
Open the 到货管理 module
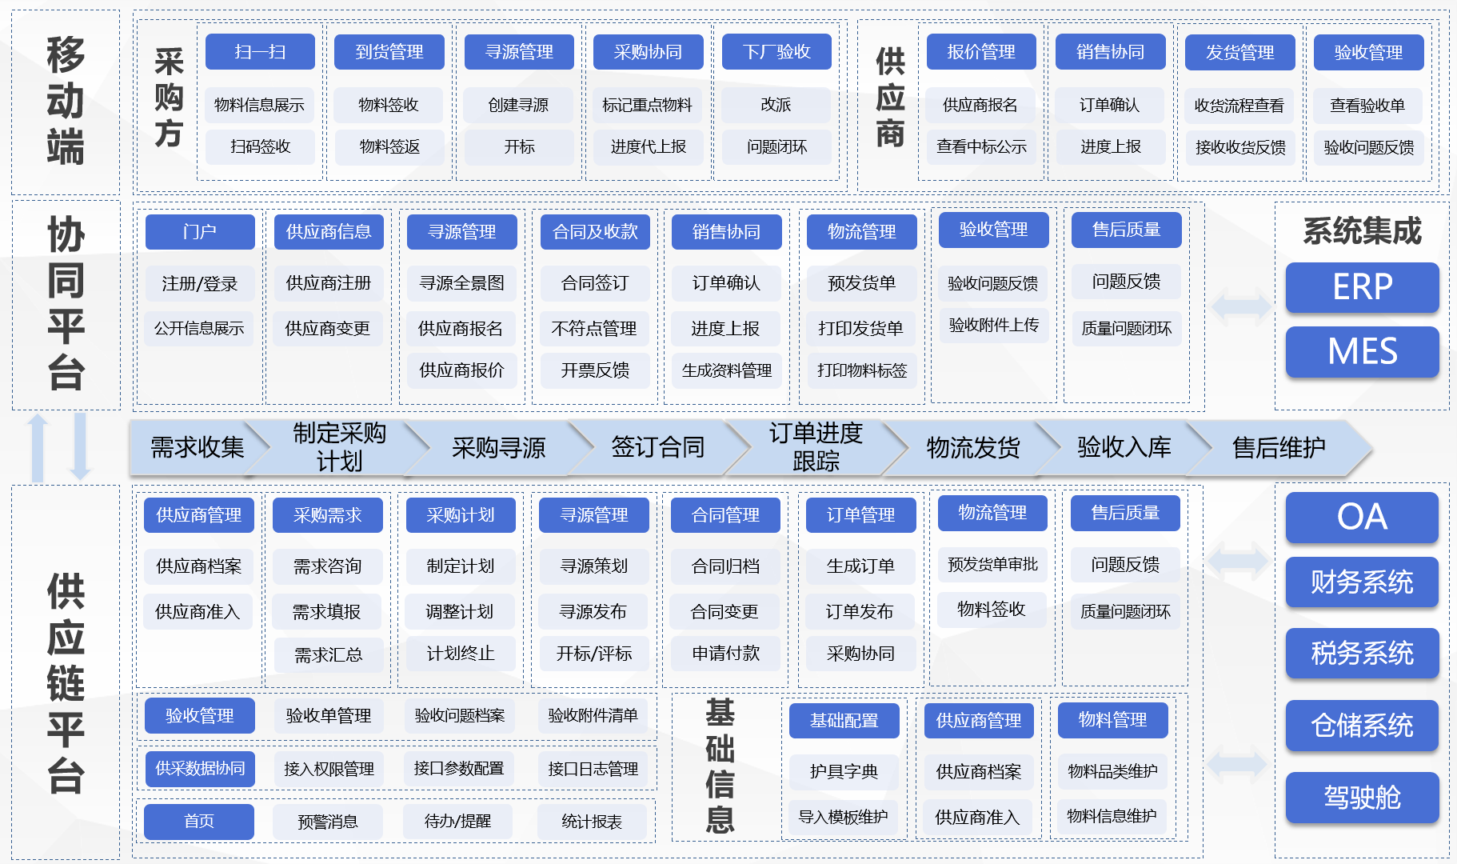coord(389,51)
